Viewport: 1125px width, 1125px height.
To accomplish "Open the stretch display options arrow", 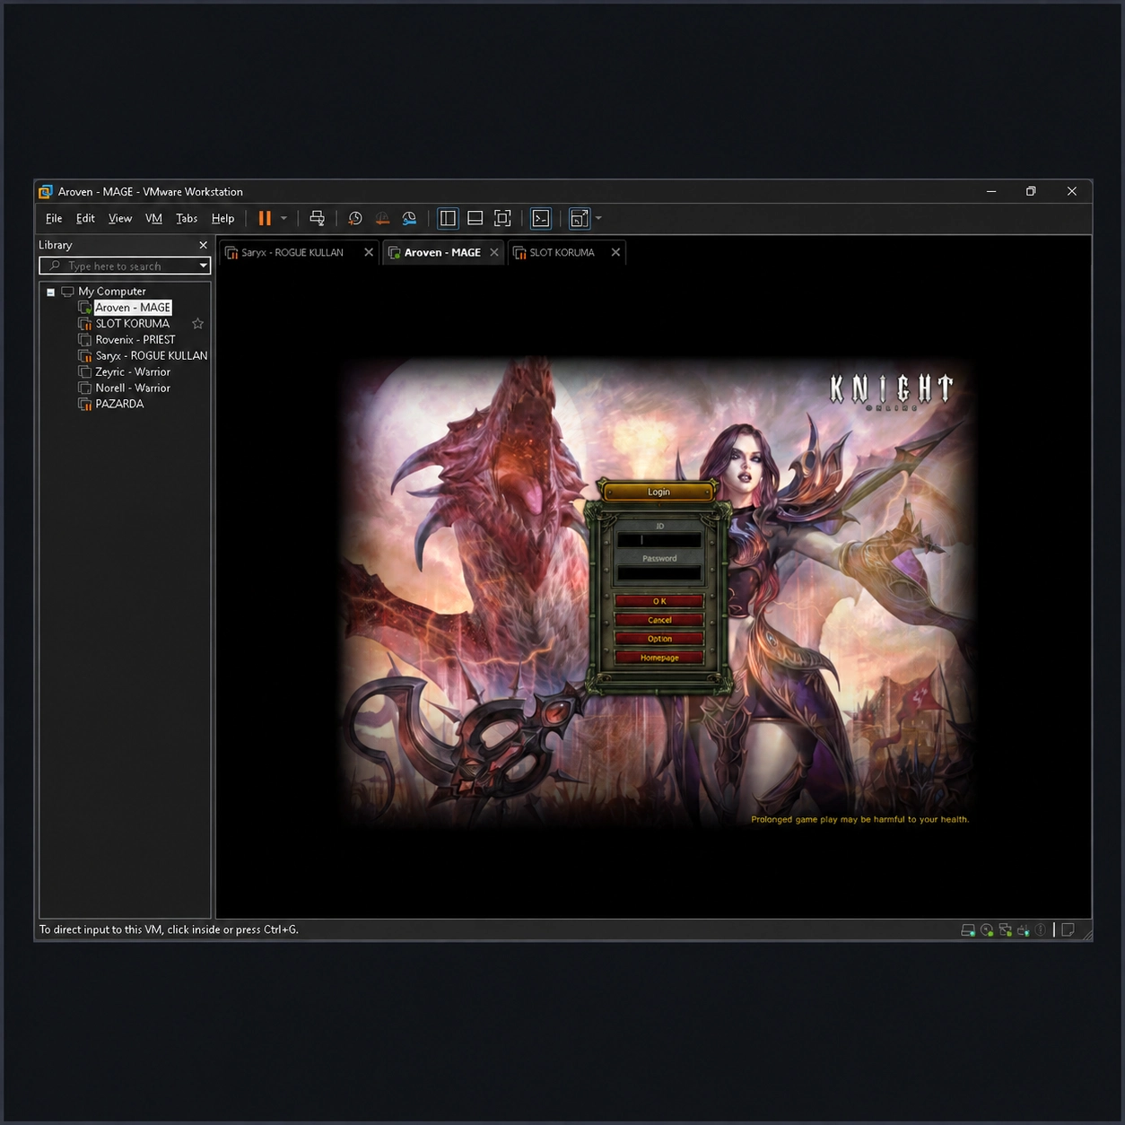I will click(x=598, y=218).
